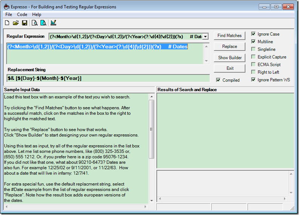Image resolution: width=299 pixels, height=215 pixels.
Task: Click the lower results detail text box
Action: (222, 184)
